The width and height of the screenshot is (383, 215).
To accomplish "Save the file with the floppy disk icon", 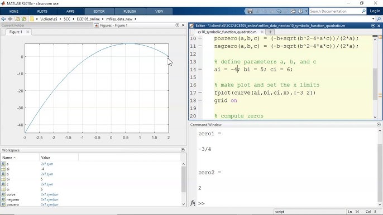I will [x=250, y=11].
